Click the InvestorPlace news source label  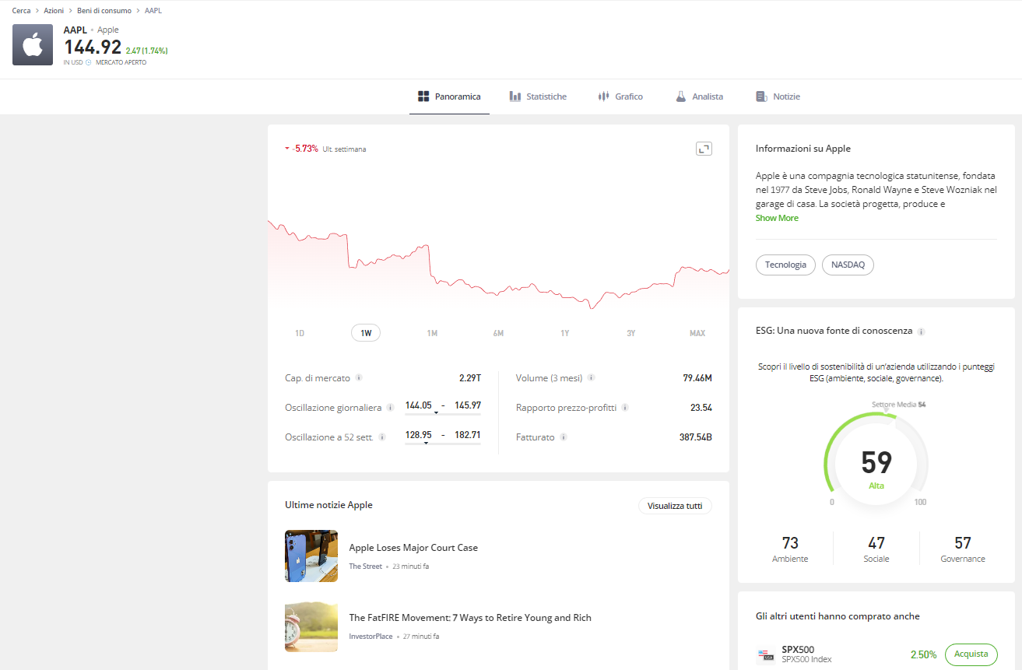click(371, 637)
